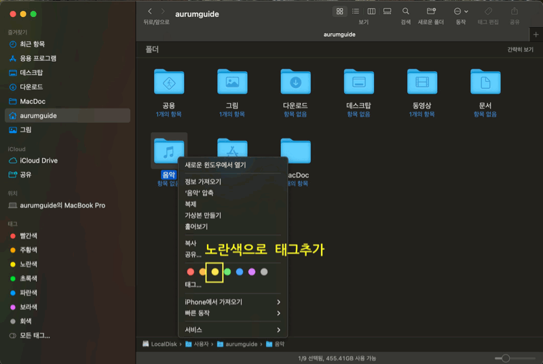Open iCloud Drive in sidebar
The width and height of the screenshot is (543, 364).
(x=67, y=161)
